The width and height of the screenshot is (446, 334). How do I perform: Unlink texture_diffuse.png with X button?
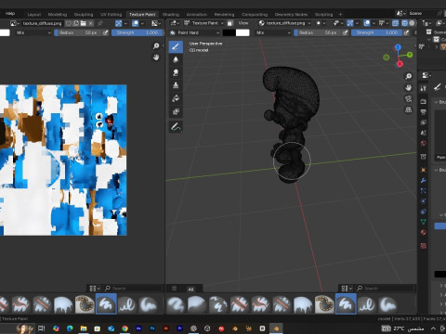91,23
